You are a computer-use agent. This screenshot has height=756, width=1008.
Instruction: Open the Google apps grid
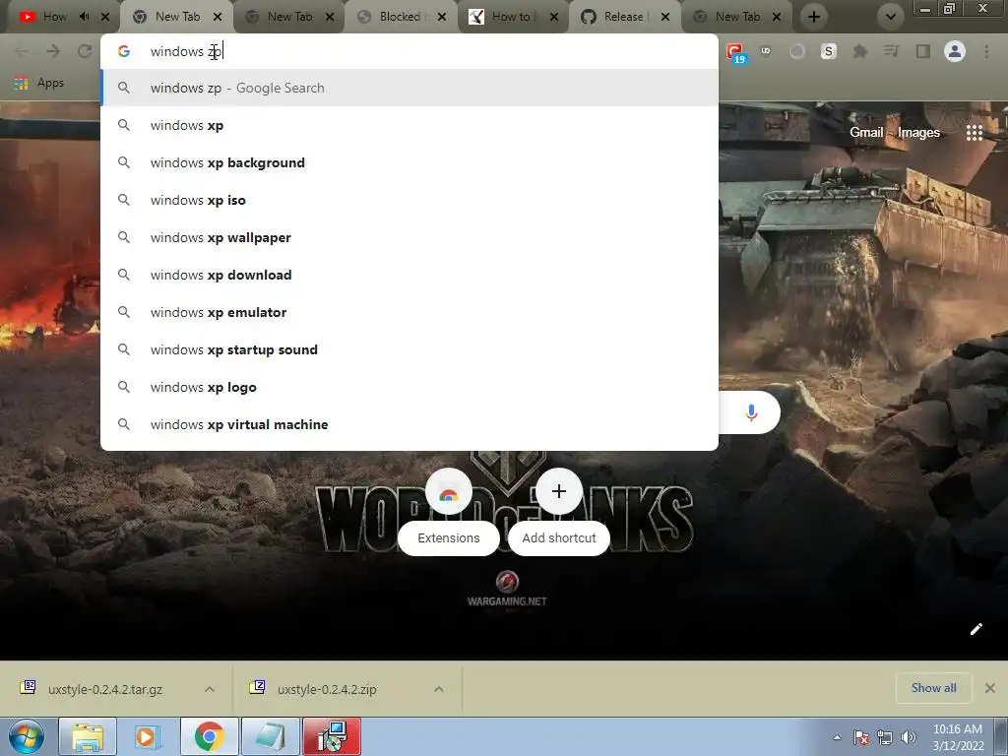975,133
